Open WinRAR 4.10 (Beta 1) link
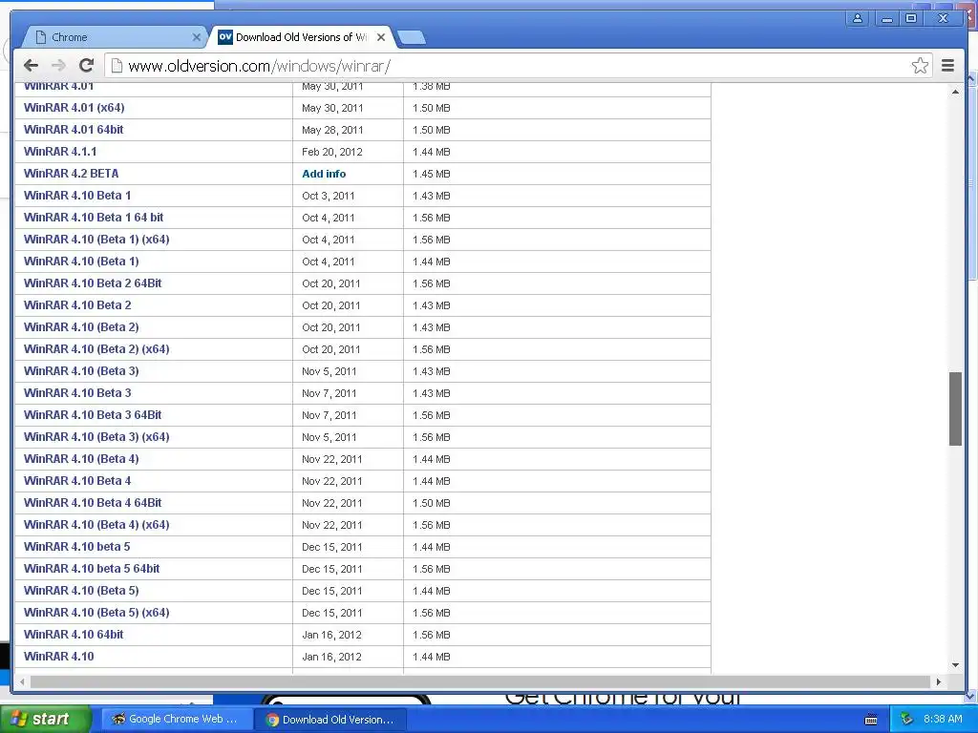Image resolution: width=978 pixels, height=733 pixels. tap(81, 262)
